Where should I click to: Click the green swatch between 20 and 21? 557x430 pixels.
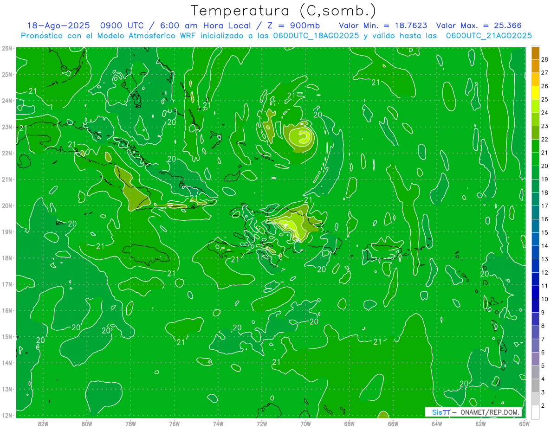(x=535, y=159)
